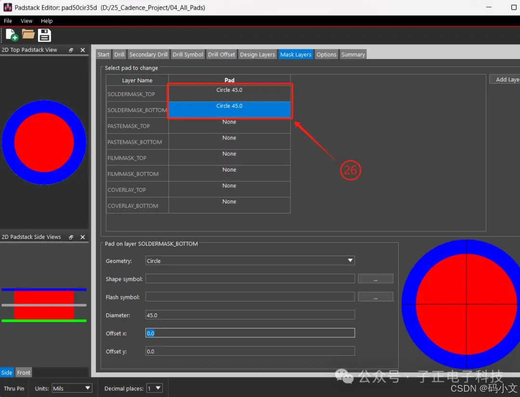Switch to the Start tab
The width and height of the screenshot is (520, 397).
click(103, 55)
